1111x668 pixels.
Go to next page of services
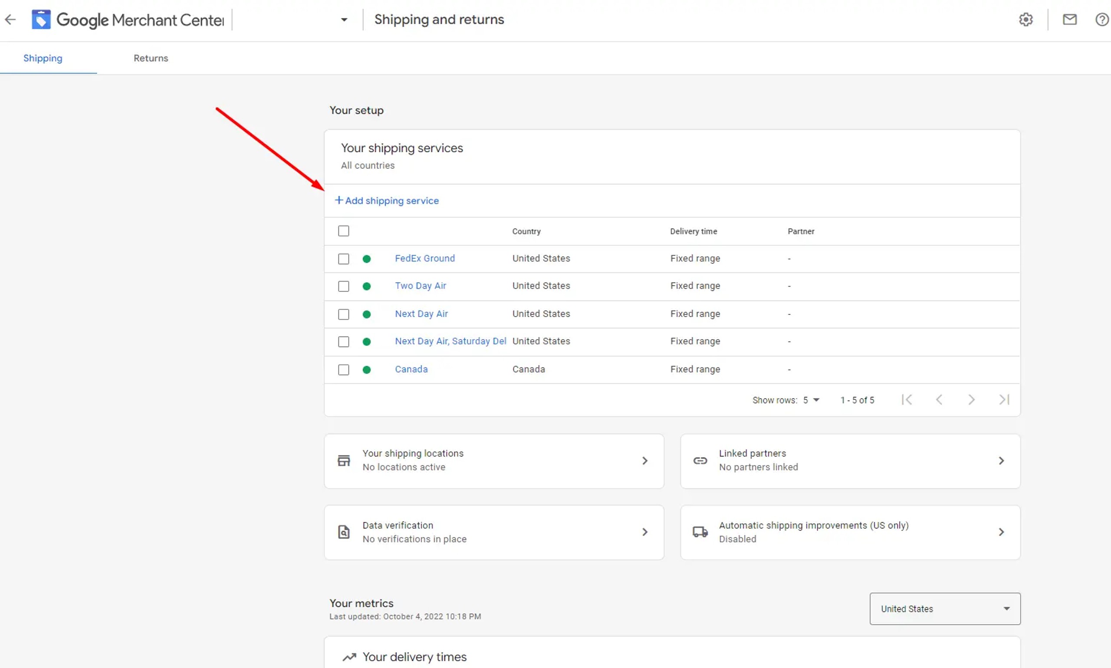click(971, 400)
